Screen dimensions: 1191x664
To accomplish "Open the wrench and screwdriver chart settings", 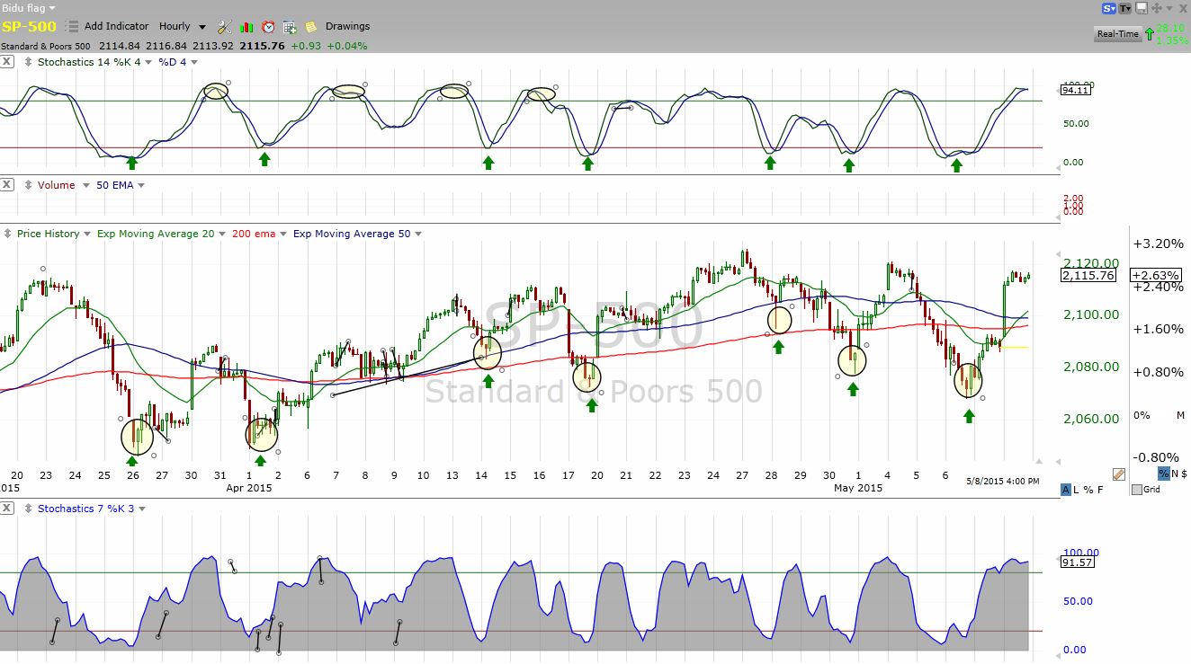I will tap(225, 27).
